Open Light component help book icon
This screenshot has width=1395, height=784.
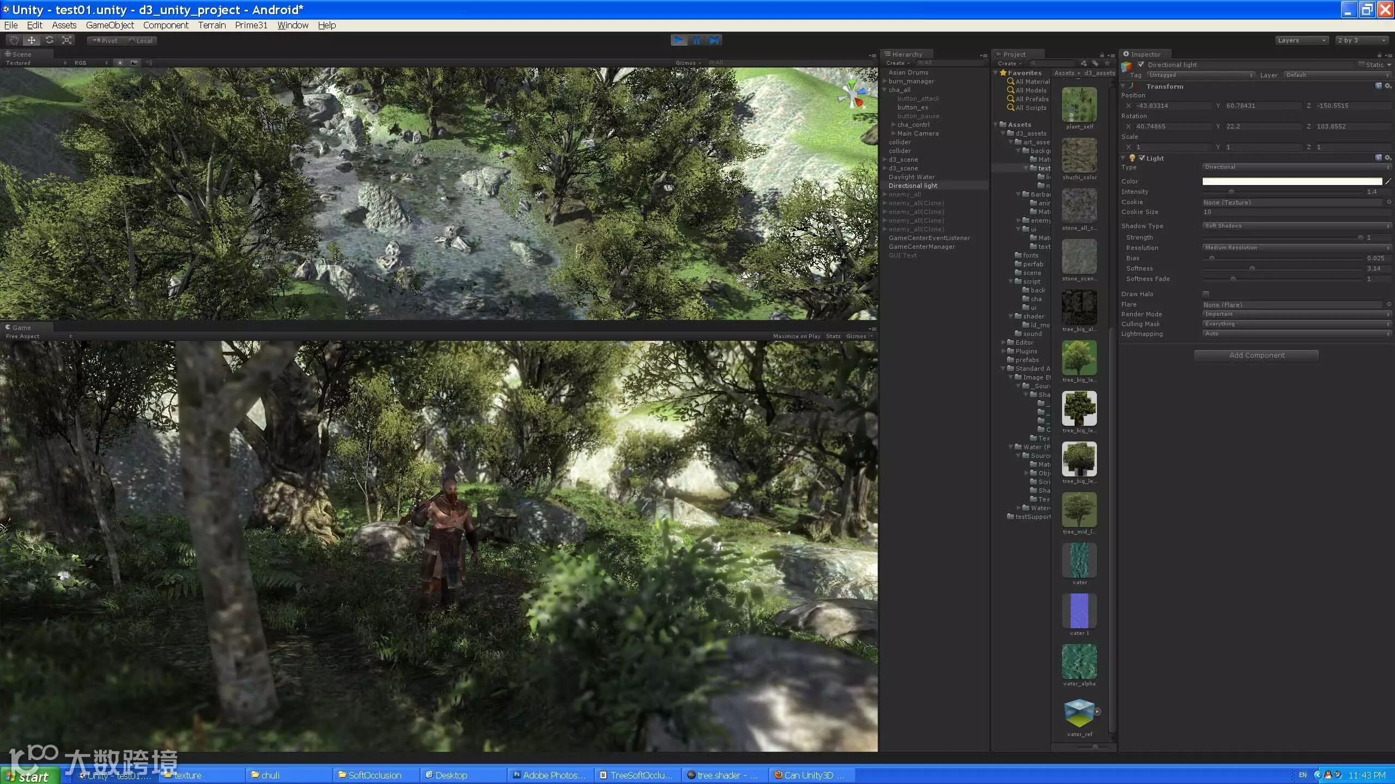(x=1379, y=158)
